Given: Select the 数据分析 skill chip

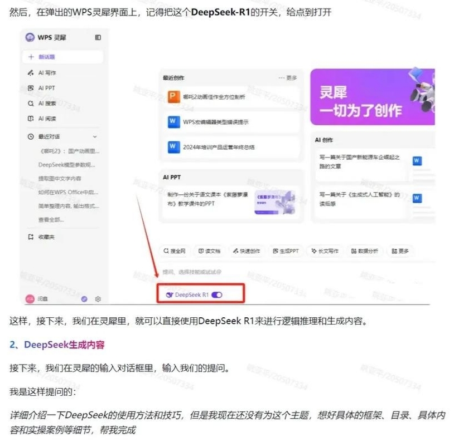Looking at the screenshot, I should click(x=365, y=251).
